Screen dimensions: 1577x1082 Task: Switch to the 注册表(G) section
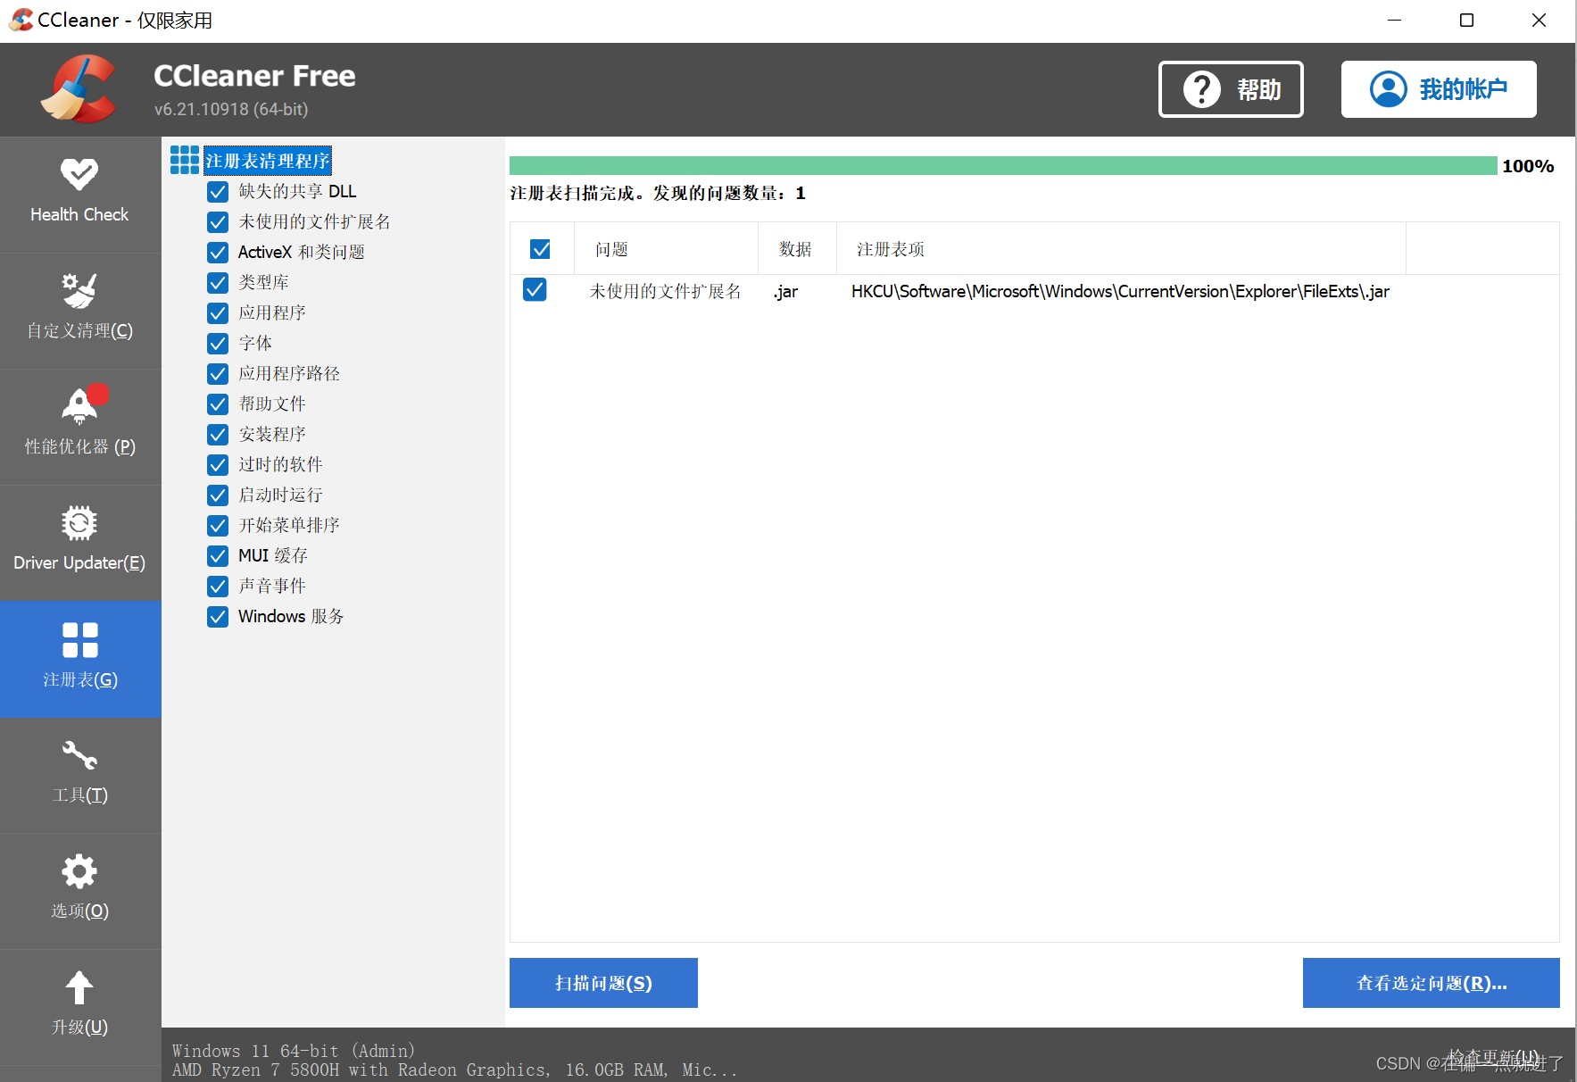[x=79, y=659]
